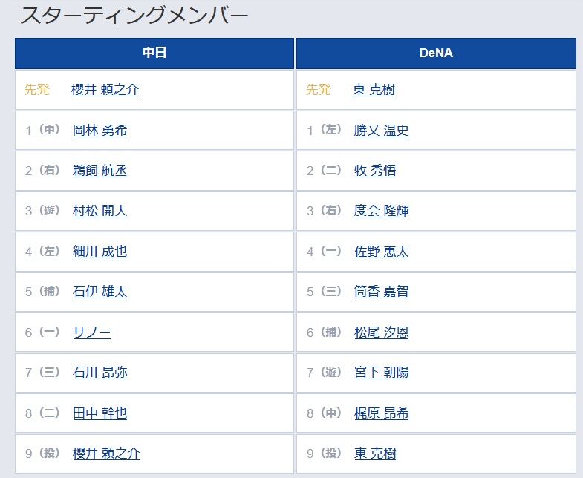Click leadoff batter 岡林 勇希
Screen dimensions: 583x478
click(x=100, y=131)
